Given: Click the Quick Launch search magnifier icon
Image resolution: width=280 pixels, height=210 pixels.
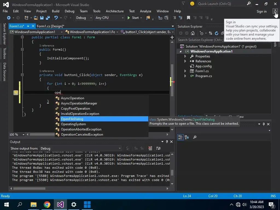Looking at the screenshot, I should (249, 4).
